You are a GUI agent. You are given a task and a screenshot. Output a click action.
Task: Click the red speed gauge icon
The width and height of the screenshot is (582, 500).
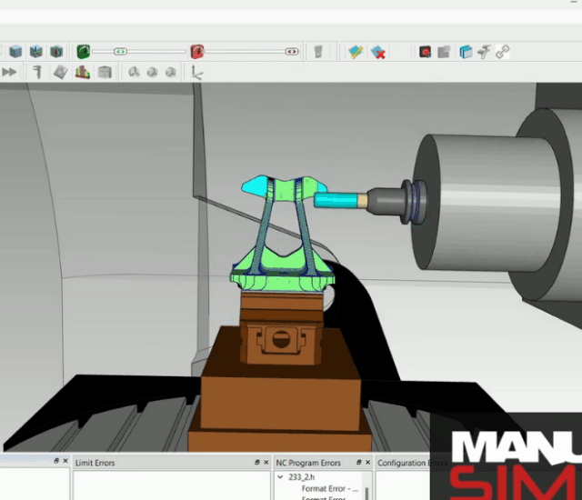tap(197, 52)
